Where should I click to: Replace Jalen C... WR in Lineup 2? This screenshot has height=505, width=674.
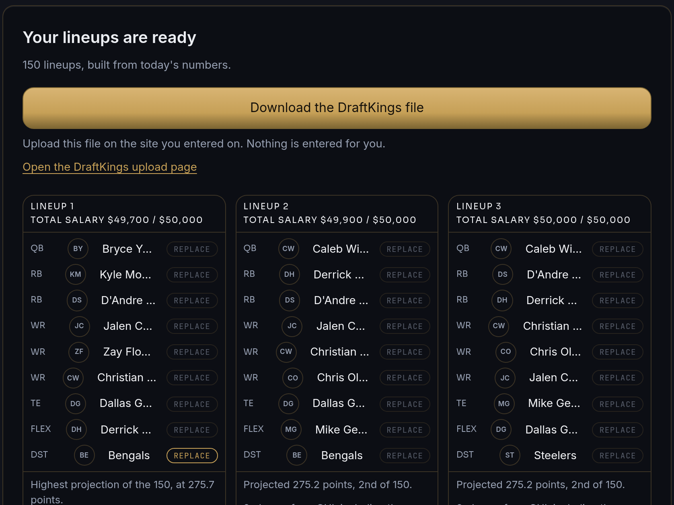point(405,326)
